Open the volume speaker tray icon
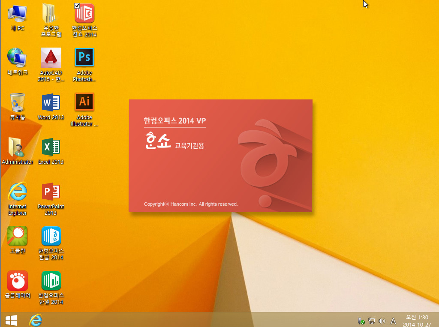Viewport: 439px width, 327px height. [x=382, y=321]
